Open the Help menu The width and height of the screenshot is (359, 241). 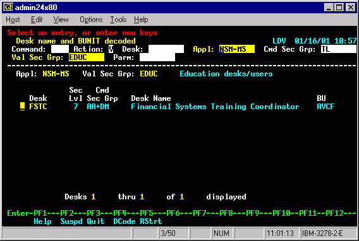(141, 20)
